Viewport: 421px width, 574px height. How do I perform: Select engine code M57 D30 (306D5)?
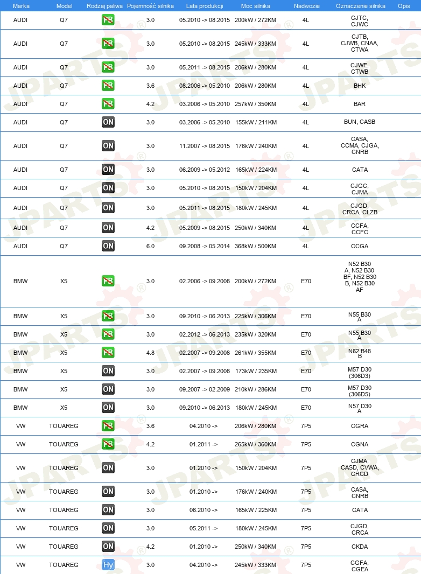click(x=360, y=391)
